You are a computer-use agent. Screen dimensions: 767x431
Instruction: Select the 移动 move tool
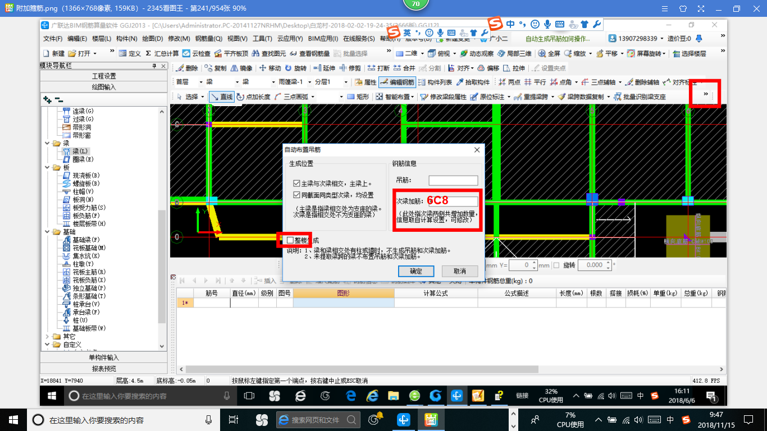(x=270, y=68)
